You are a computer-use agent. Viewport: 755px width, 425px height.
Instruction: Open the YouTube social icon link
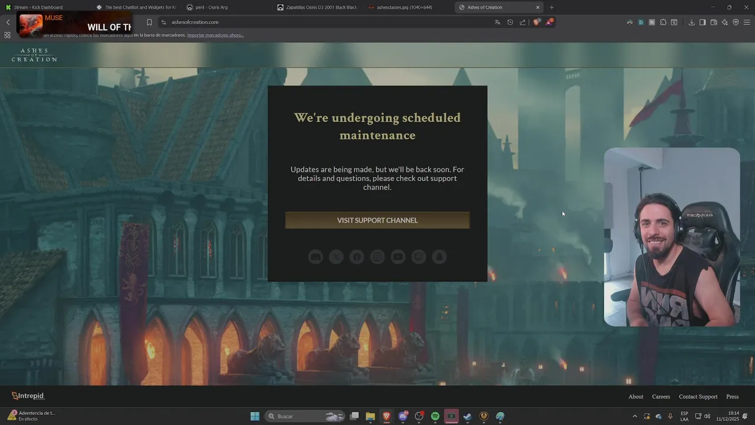click(x=398, y=257)
